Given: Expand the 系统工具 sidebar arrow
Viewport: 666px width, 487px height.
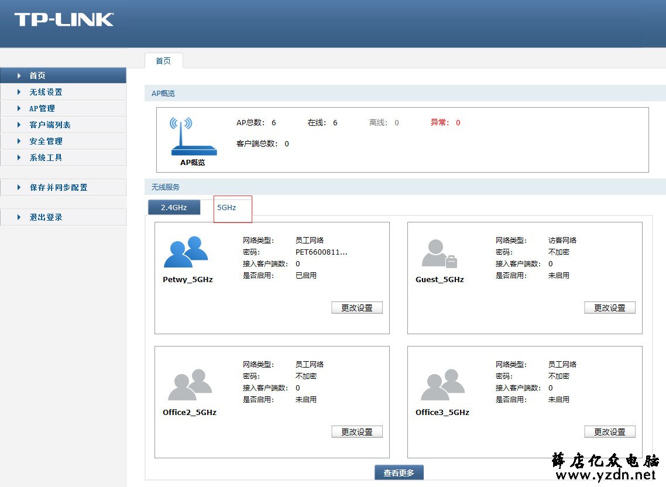Looking at the screenshot, I should [x=19, y=157].
